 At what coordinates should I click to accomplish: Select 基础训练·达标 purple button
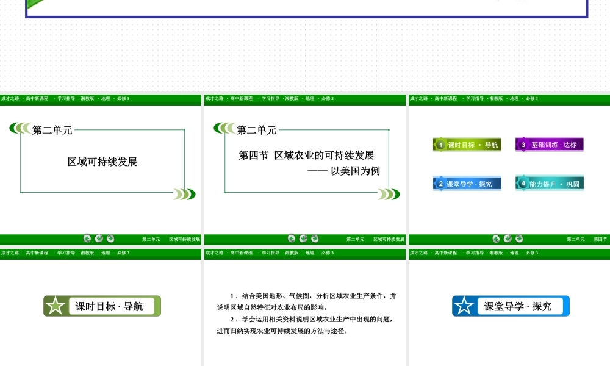550,145
